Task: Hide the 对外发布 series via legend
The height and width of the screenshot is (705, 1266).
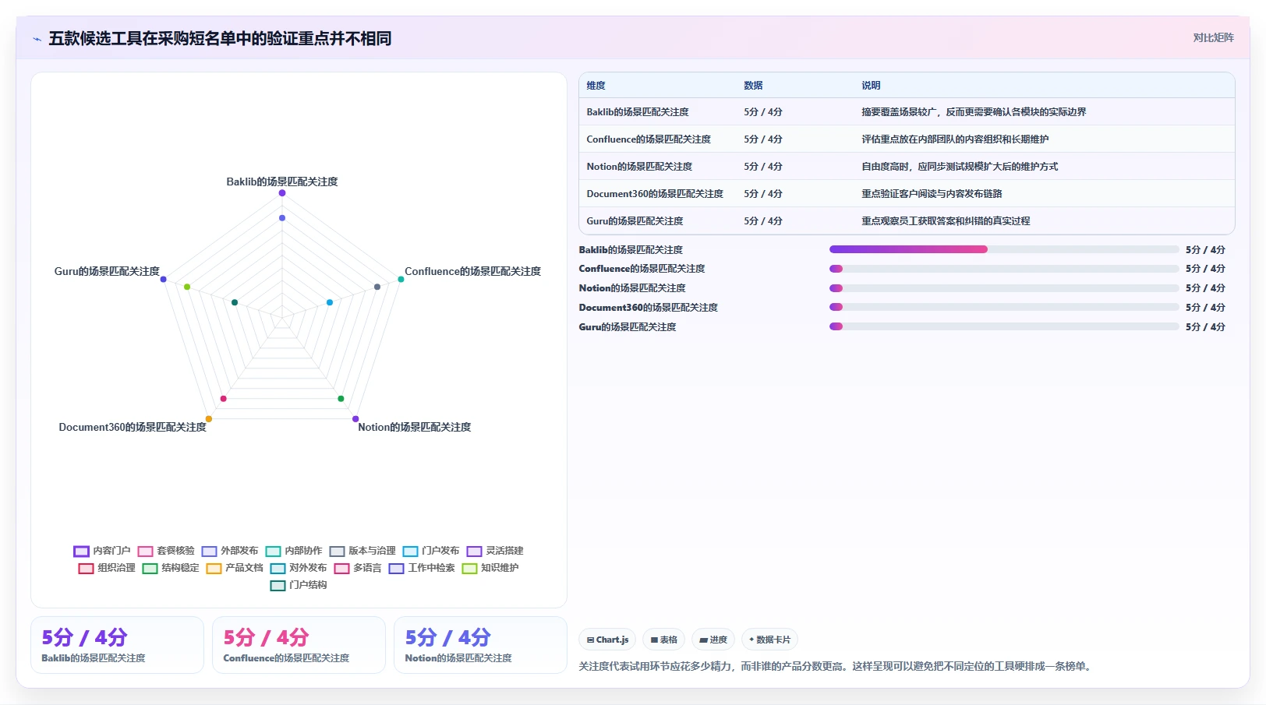Action: 299,568
